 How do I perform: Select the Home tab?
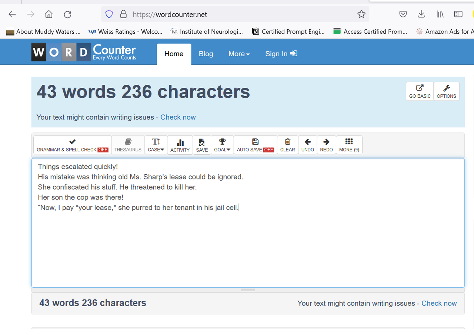174,54
